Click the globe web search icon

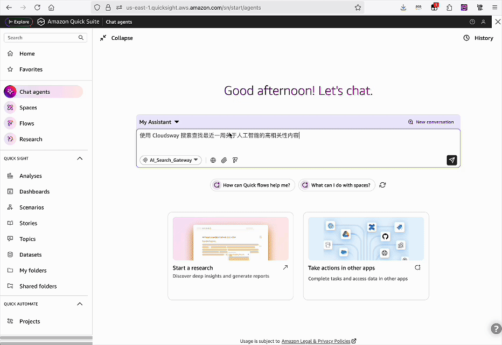pos(213,160)
